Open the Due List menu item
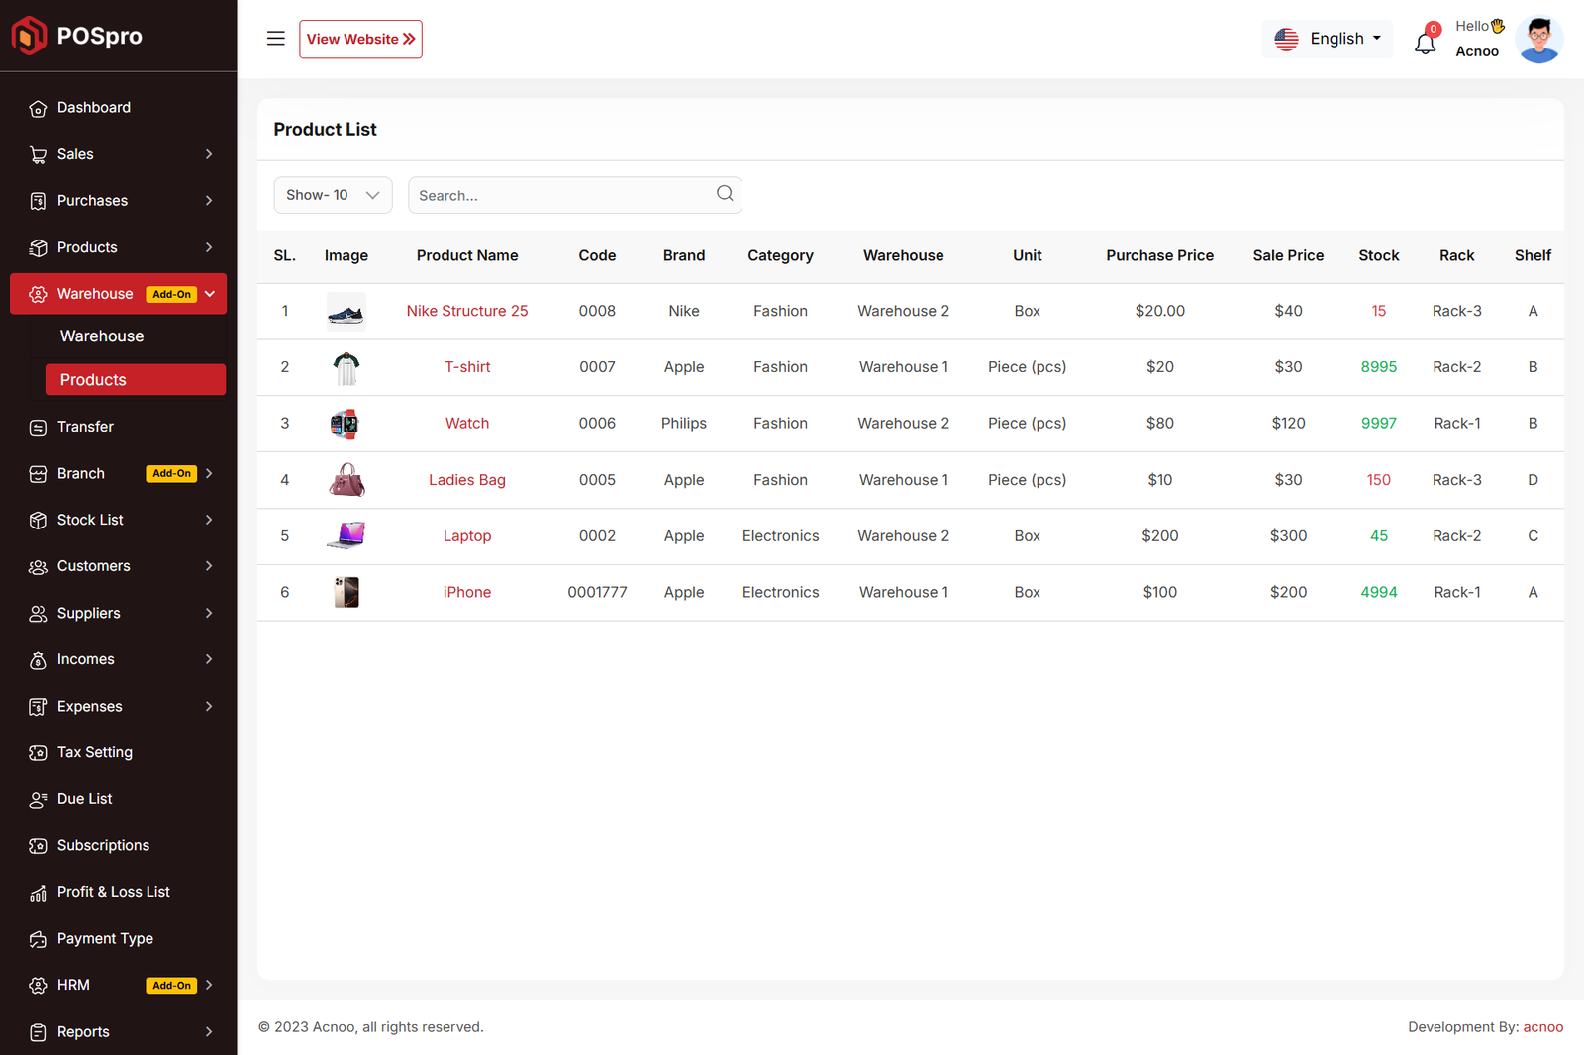 pyautogui.click(x=84, y=799)
